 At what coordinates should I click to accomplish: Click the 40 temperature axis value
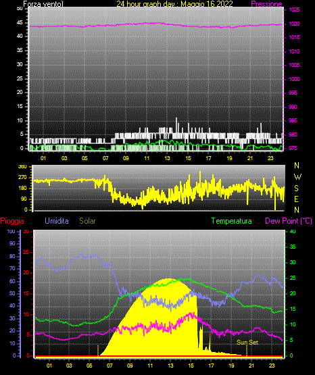[x=293, y=231]
